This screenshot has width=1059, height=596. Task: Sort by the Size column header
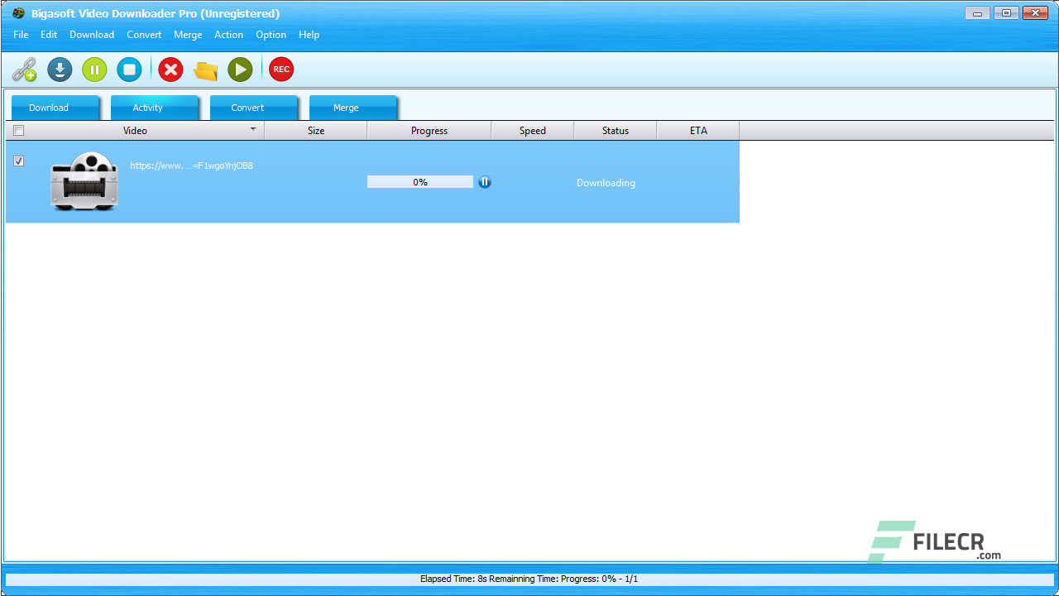pos(316,131)
